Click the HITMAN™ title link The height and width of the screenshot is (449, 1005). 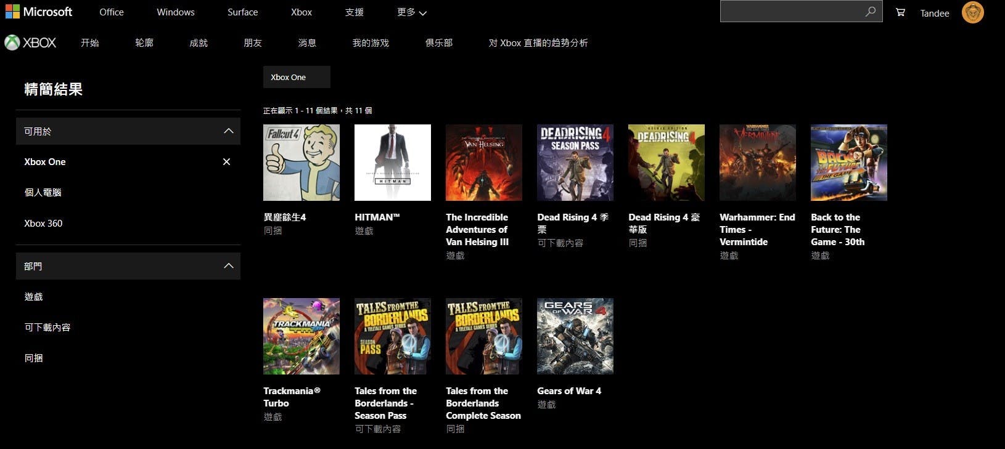tap(377, 217)
